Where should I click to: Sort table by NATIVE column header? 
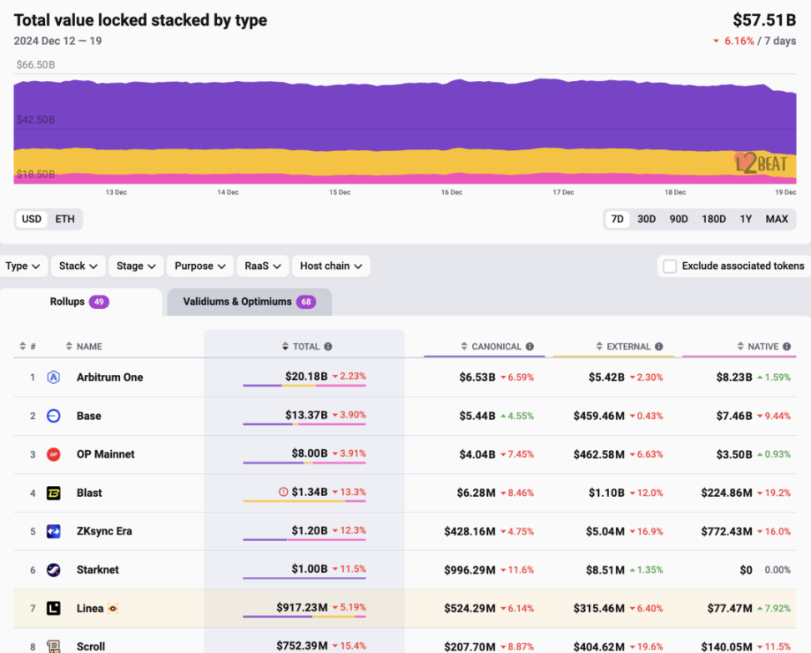click(758, 347)
